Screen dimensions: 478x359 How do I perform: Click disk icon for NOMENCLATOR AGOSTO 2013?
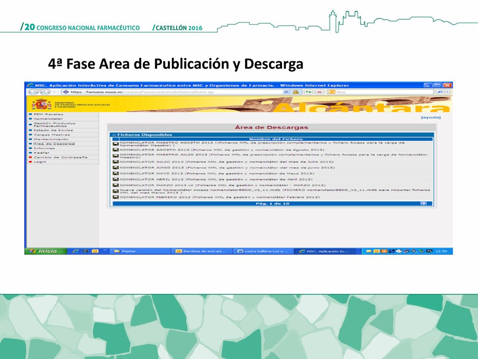click(116, 150)
